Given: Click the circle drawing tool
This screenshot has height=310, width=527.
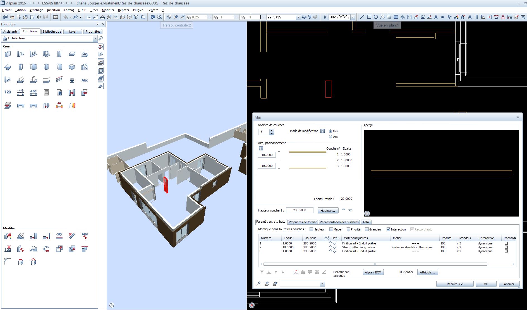Looking at the screenshot, I should (376, 17).
